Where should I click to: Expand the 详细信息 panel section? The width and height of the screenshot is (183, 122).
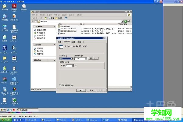tap(54, 60)
